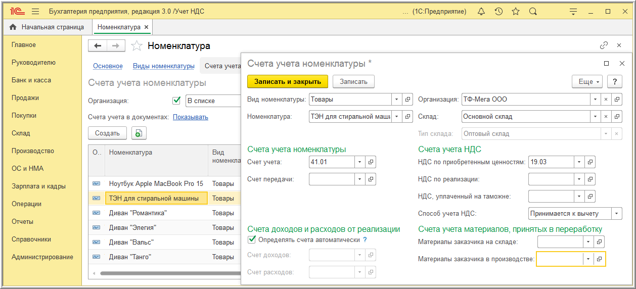Open history clock icon in title bar
The width and height of the screenshot is (636, 289).
tap(498, 11)
